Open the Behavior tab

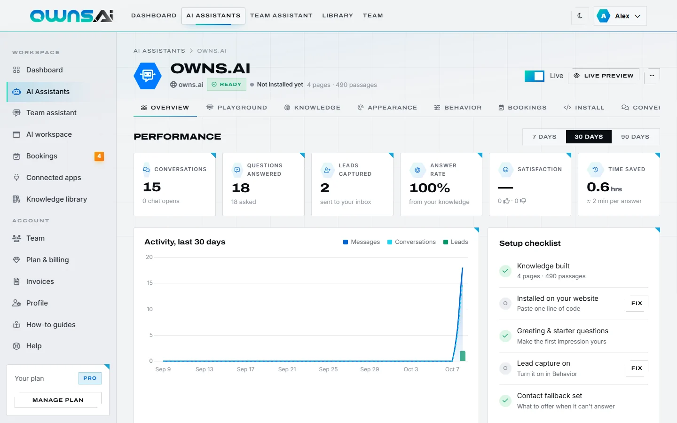458,108
